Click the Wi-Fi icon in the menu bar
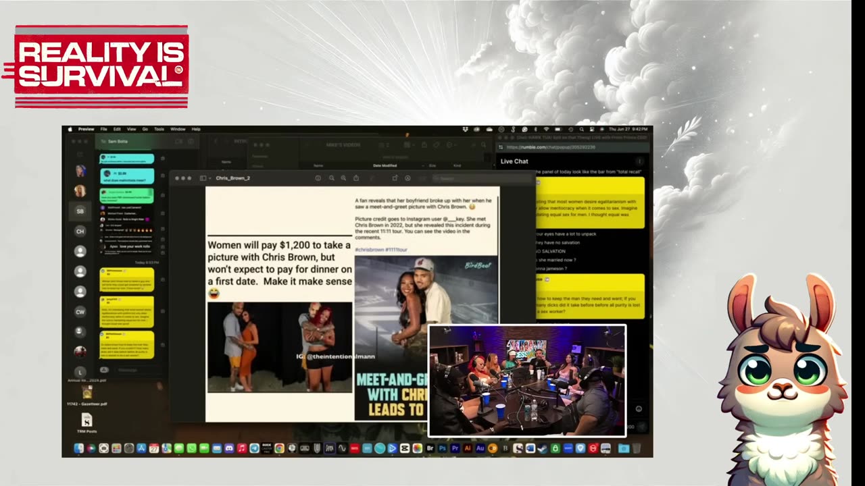Image resolution: width=865 pixels, height=486 pixels. [546, 129]
